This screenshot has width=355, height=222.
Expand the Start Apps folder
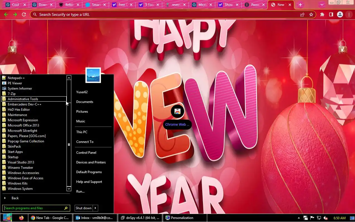(x=34, y=152)
